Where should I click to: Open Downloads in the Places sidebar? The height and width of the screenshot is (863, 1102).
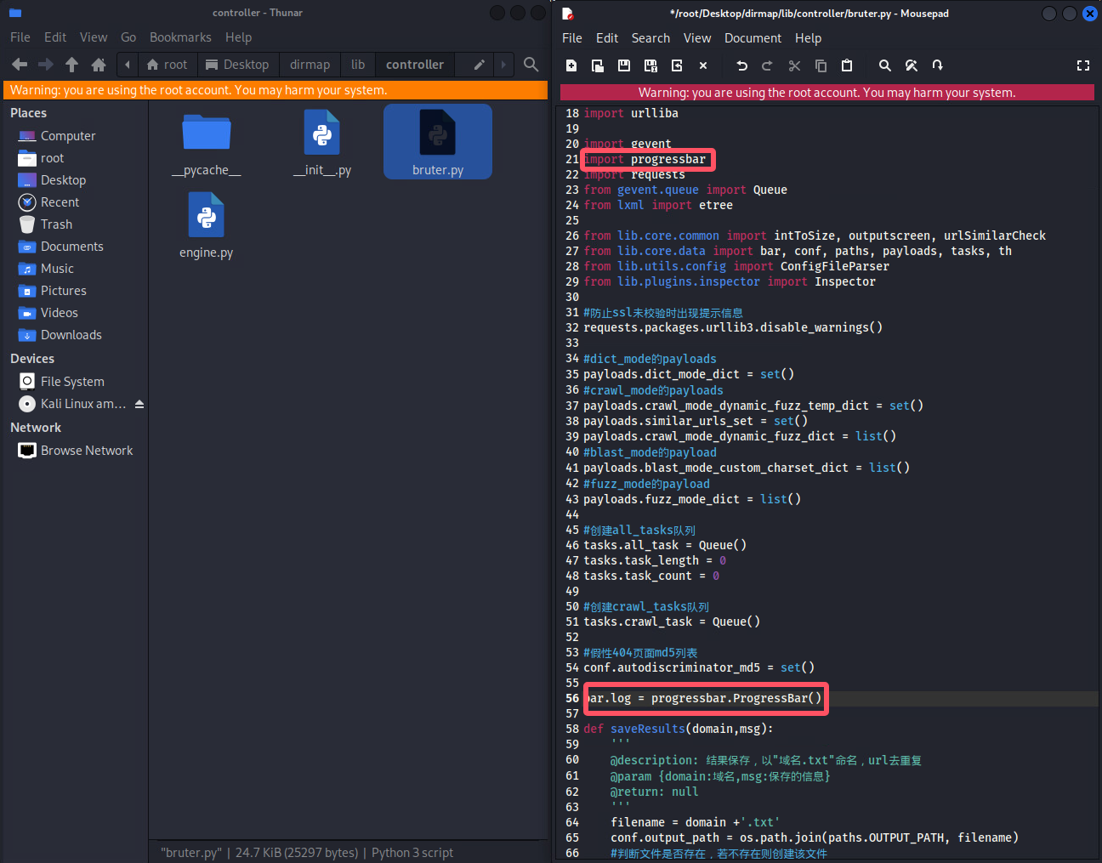(71, 335)
